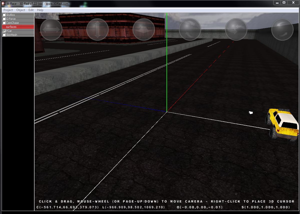Screen dimensions: 300x214
Task: Check the SkinMesh checkbox
Action: pyautogui.click(x=4, y=35)
